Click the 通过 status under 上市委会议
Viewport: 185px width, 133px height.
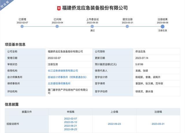coord(92,30)
